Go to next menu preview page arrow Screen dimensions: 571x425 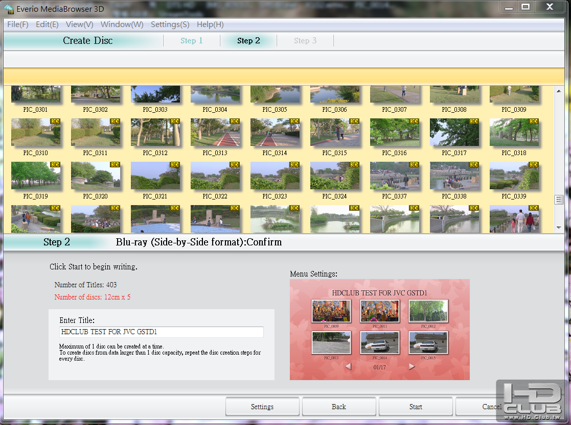(412, 366)
